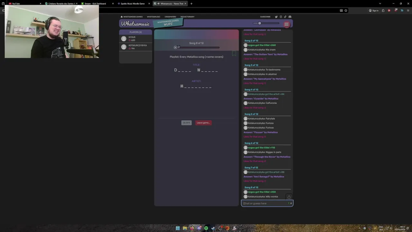The image size is (412, 232).
Task: Switch to the Stream - Kick Dashboard tab
Action: tap(97, 4)
